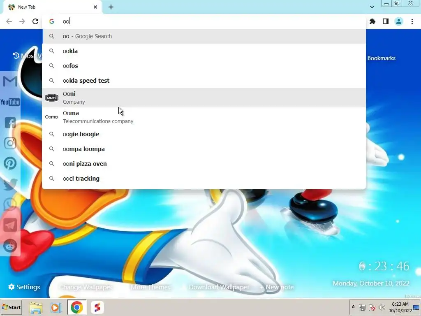The height and width of the screenshot is (316, 421).
Task: Select the 'oogie boogie' suggestion
Action: 204,134
